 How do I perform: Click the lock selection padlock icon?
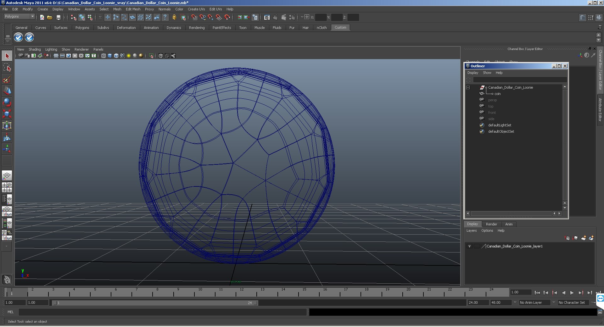[x=174, y=18]
